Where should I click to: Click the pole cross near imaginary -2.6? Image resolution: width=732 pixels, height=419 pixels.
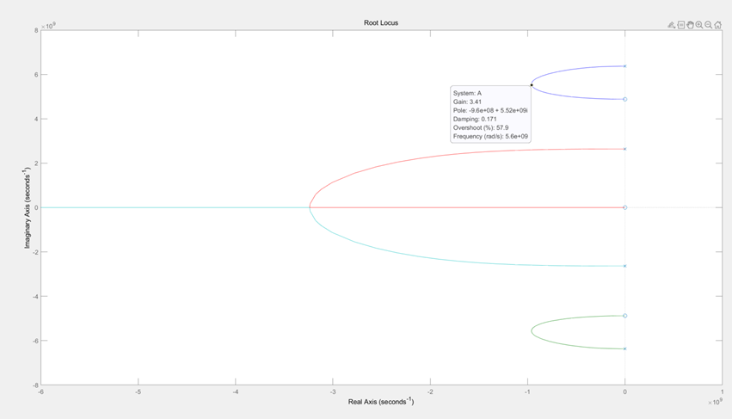625,266
